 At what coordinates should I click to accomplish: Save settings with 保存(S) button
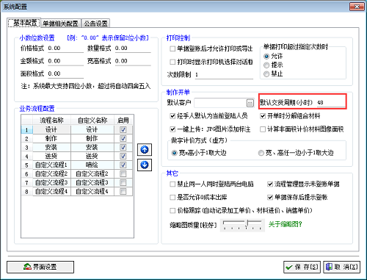tap(302, 267)
